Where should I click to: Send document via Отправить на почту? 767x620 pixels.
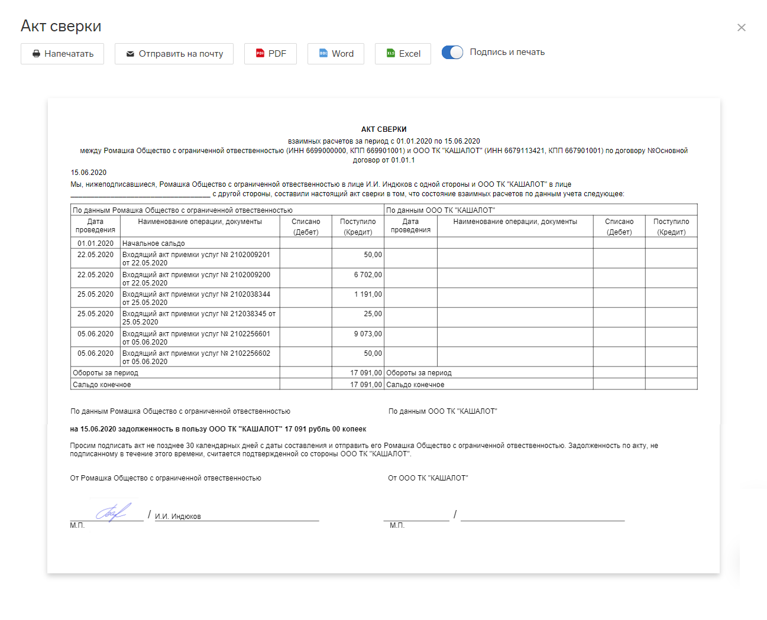pyautogui.click(x=174, y=54)
